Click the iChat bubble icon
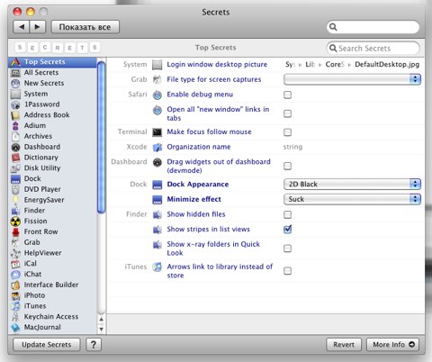 [x=15, y=275]
